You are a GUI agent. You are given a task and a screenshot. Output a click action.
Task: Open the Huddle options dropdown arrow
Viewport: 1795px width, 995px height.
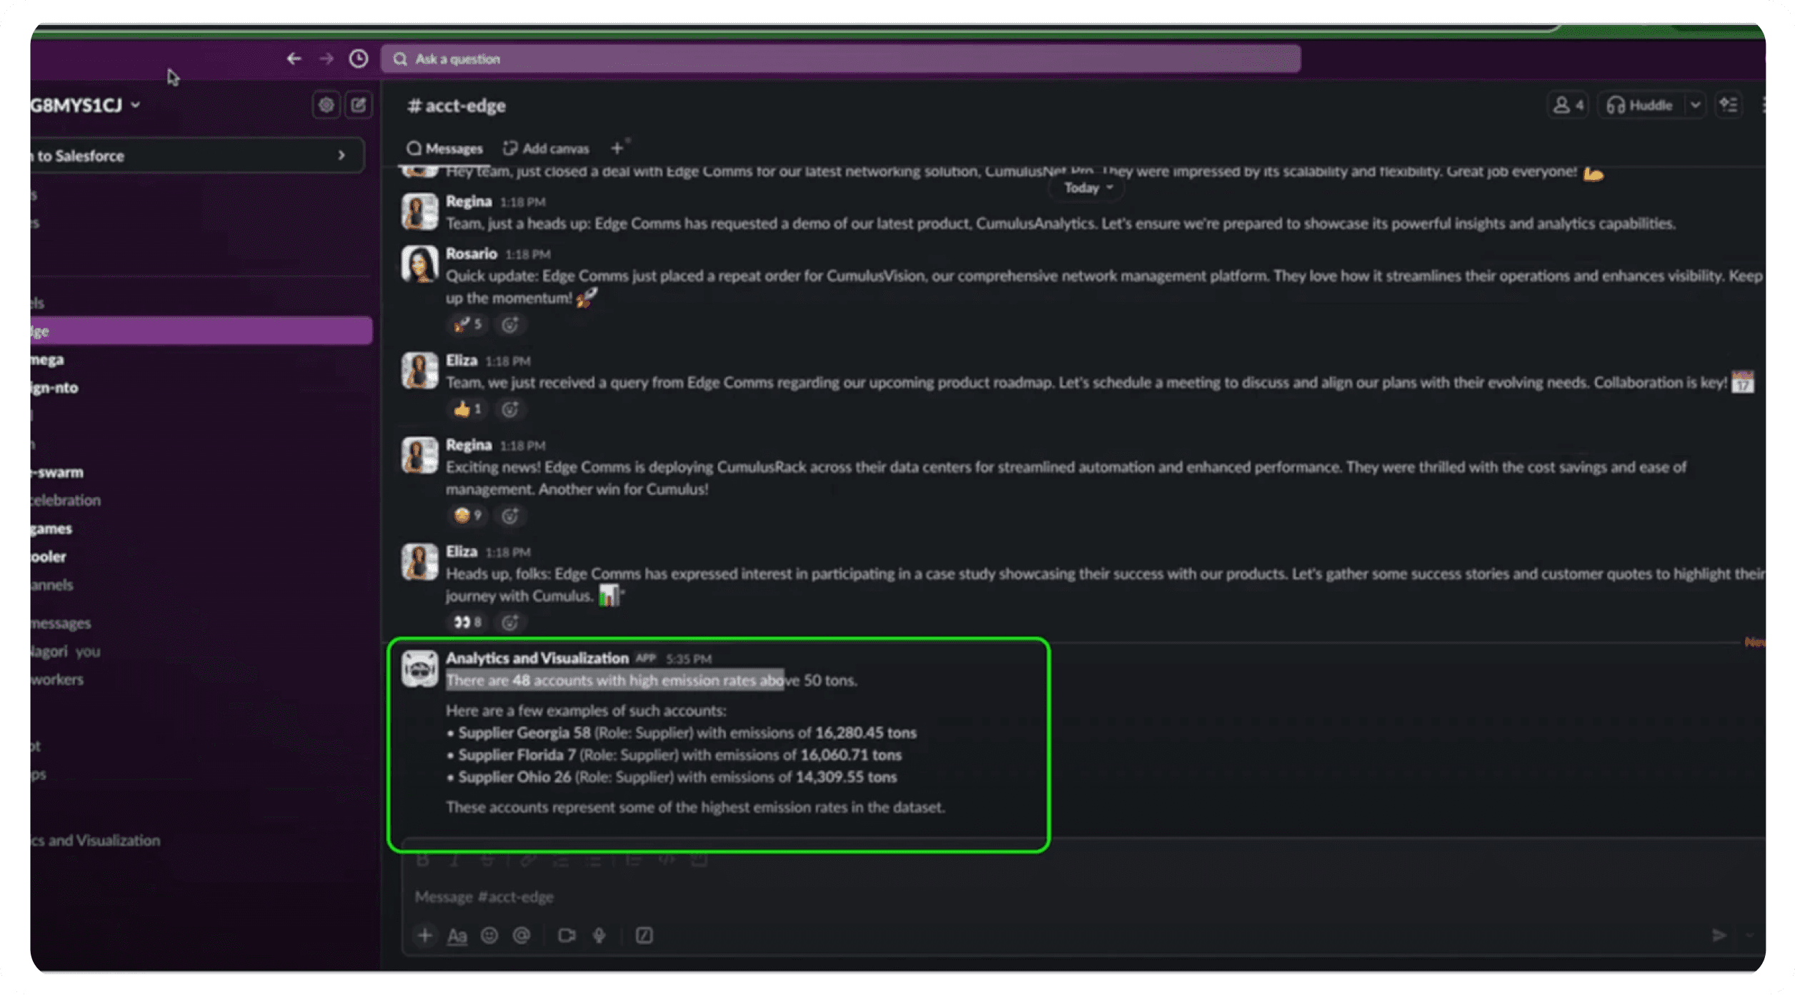coord(1695,105)
